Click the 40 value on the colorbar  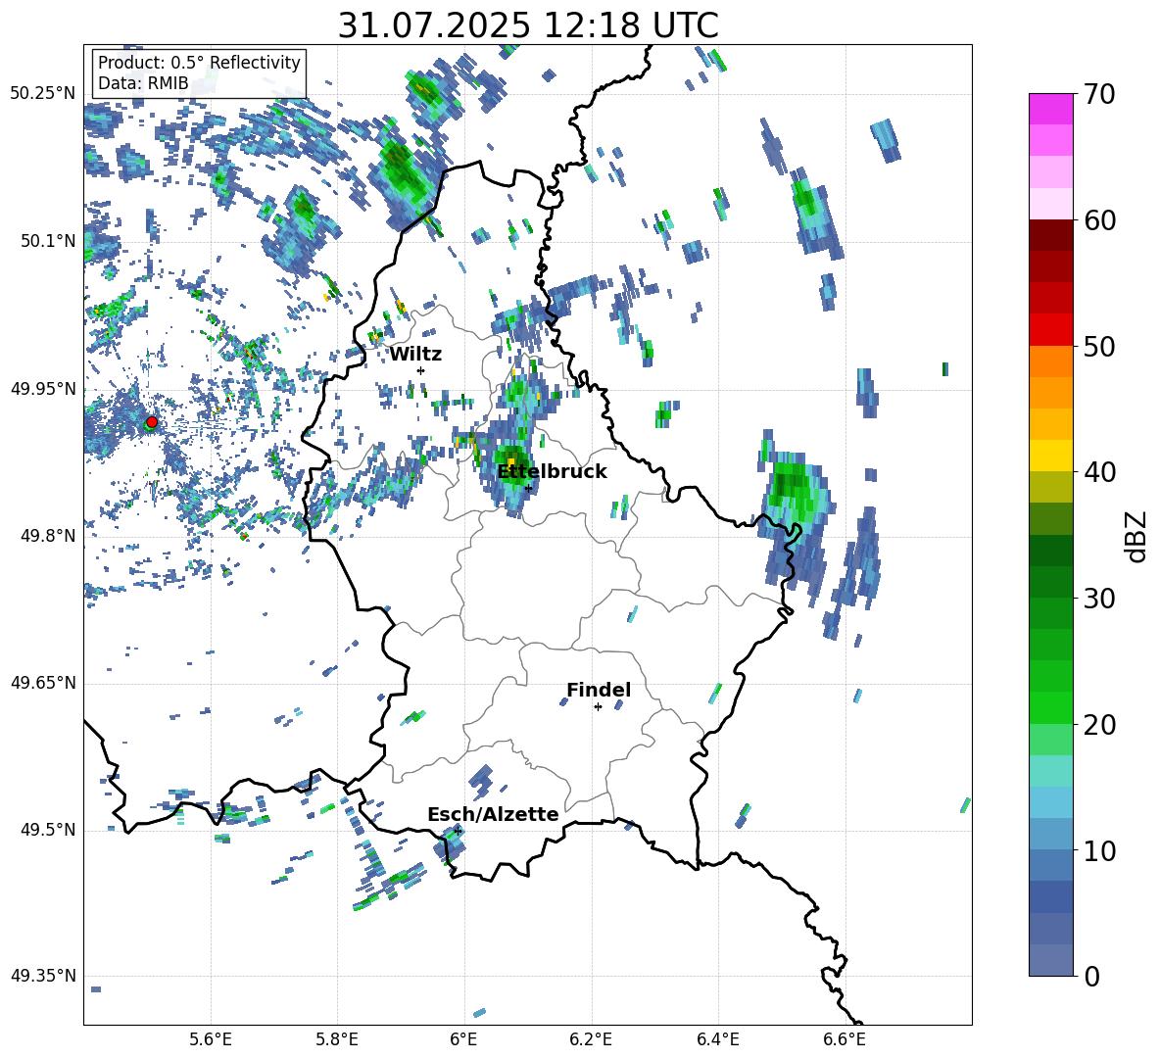point(1098,472)
